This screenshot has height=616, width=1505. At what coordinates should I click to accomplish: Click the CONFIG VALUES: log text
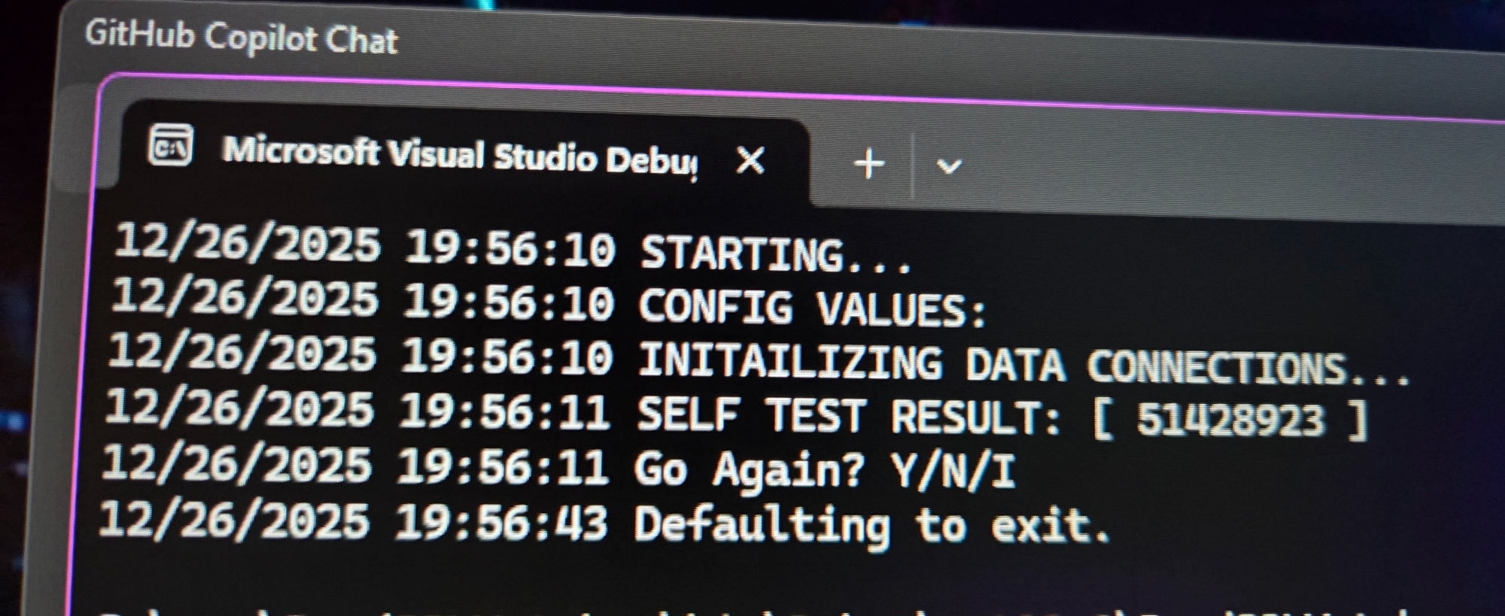pos(812,307)
